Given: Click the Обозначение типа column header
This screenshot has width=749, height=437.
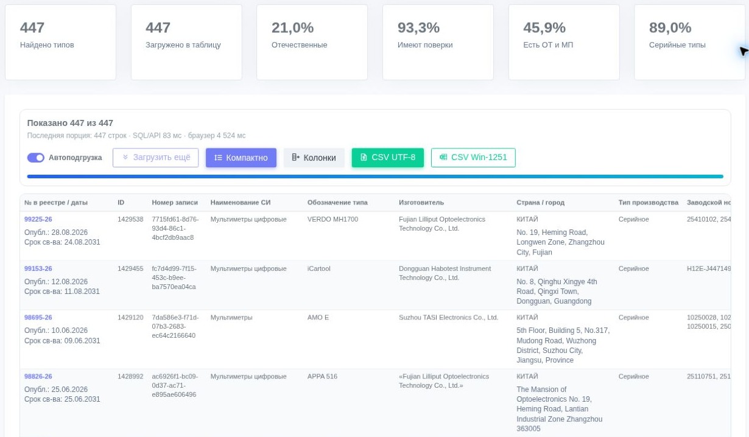Looking at the screenshot, I should [337, 202].
